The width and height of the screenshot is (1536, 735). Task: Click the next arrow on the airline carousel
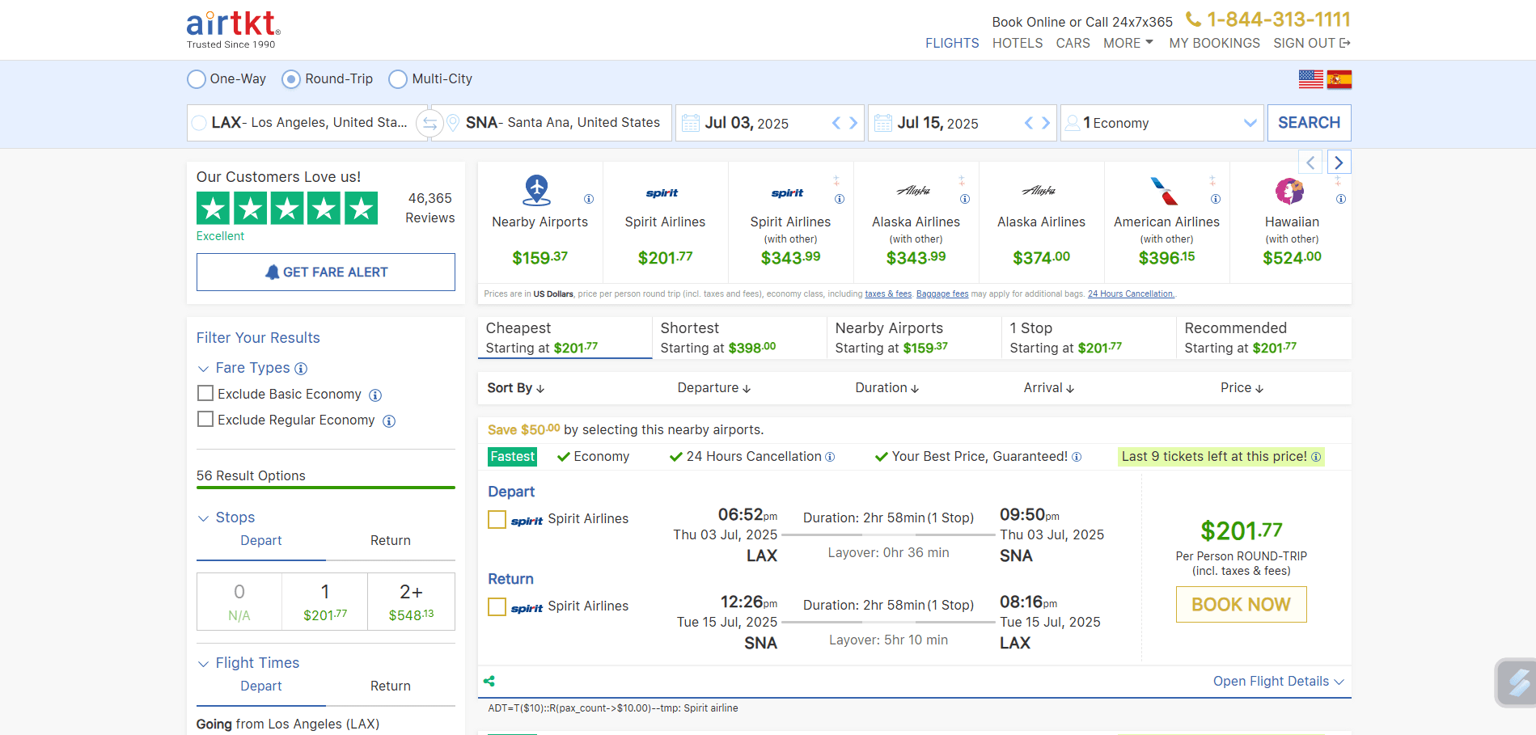1339,162
